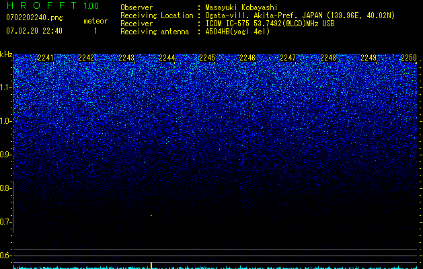
Task: Click the Receiving Location label
Action: [157, 15]
